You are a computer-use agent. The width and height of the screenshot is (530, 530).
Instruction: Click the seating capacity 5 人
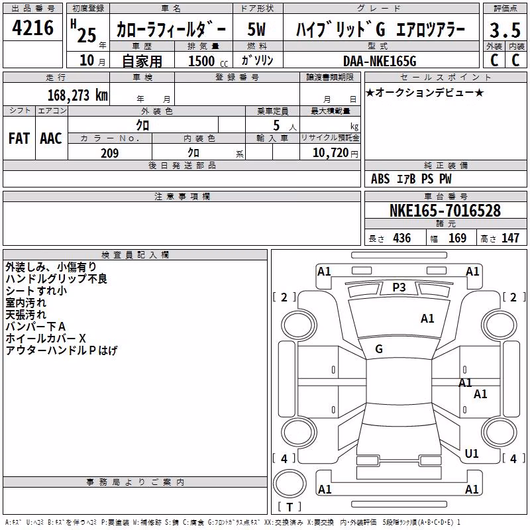click(x=285, y=126)
